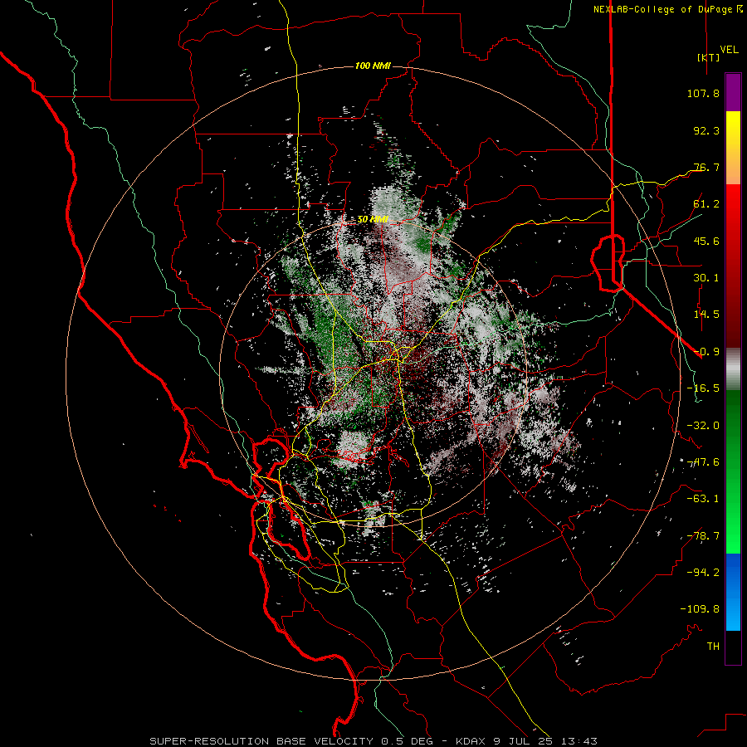Image resolution: width=747 pixels, height=747 pixels.
Task: Click the 107.8 legend value
Action: [703, 93]
